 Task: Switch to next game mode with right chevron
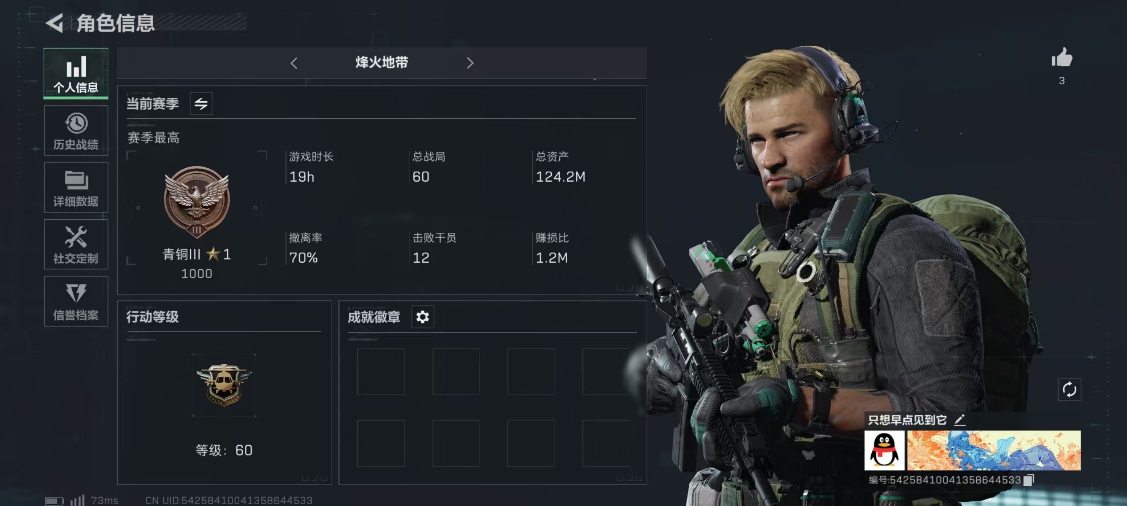pyautogui.click(x=470, y=63)
